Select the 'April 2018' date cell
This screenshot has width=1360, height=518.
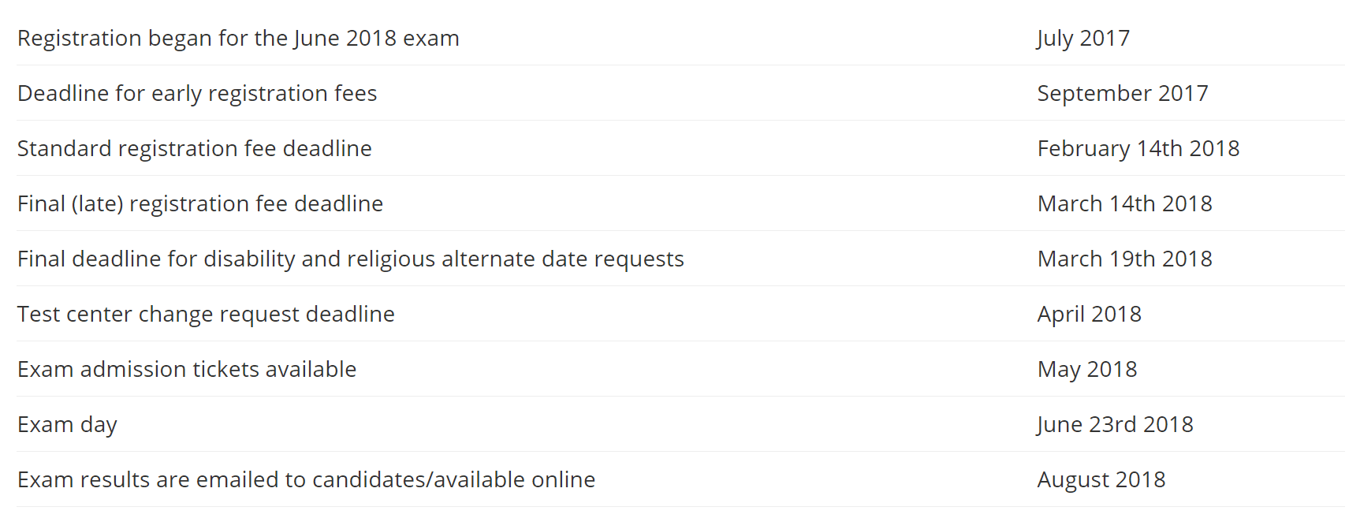(1089, 314)
